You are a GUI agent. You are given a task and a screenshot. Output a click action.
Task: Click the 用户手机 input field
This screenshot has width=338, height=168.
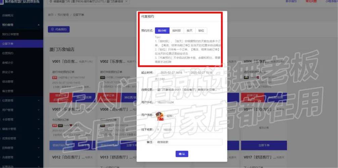point(188,102)
